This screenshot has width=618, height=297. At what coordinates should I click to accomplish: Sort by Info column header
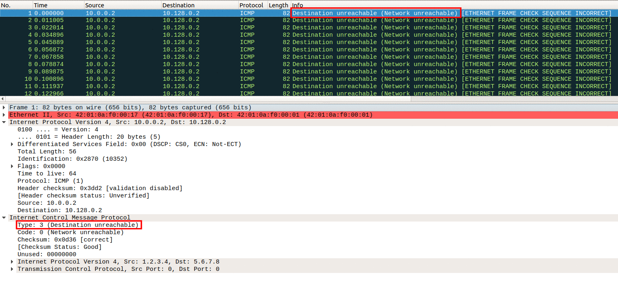[454, 5]
